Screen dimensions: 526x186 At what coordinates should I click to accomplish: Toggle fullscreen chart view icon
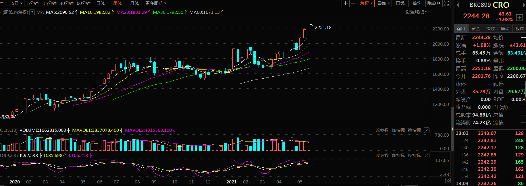coord(446,3)
